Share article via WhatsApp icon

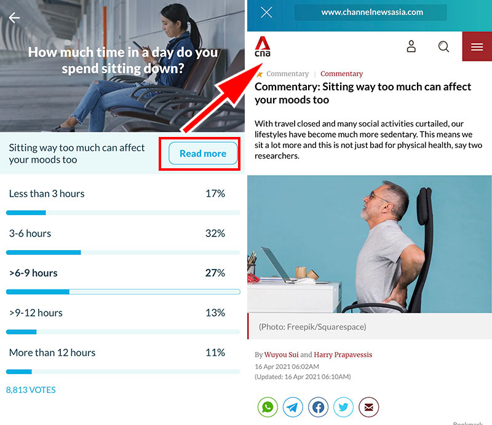coord(268,407)
